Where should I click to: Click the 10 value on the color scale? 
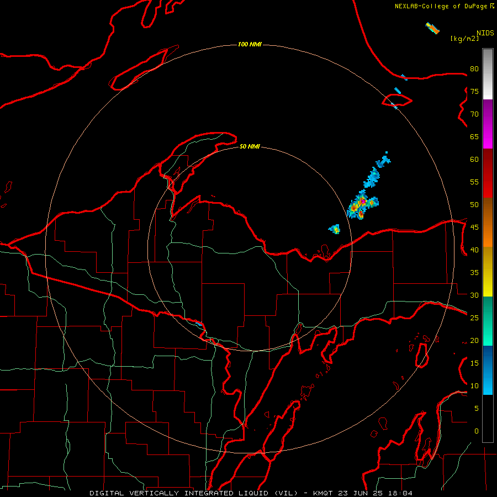tap(474, 386)
